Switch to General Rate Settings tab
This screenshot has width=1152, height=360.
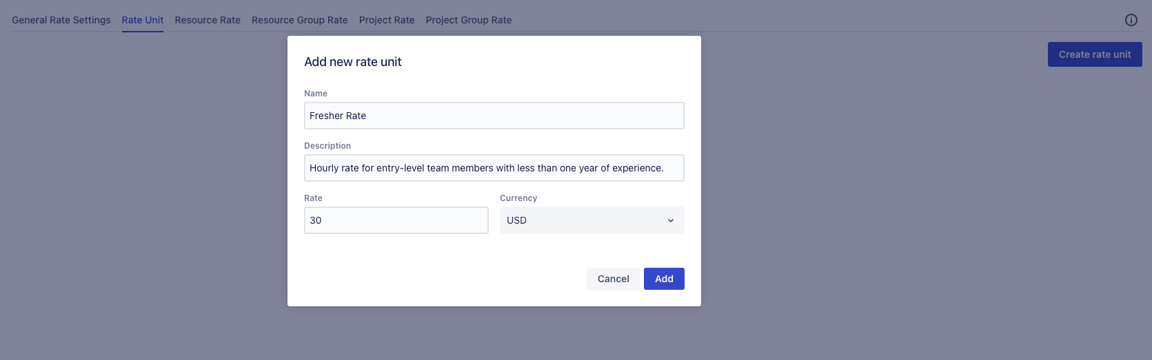(61, 20)
